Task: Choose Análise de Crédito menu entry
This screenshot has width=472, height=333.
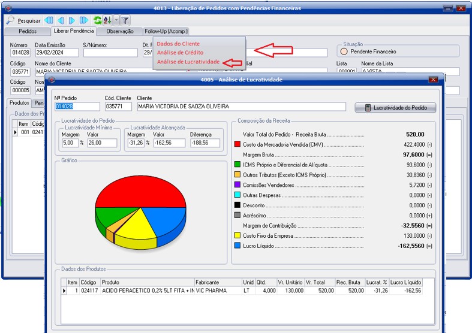Action: click(x=180, y=53)
